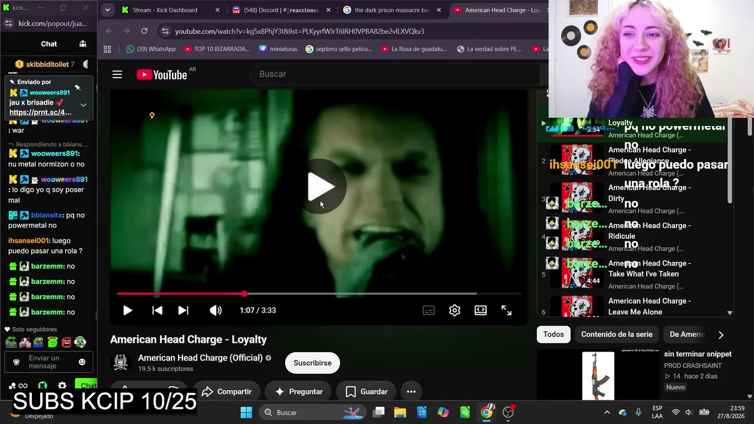Viewport: 754px width, 424px height.
Task: Show hidden system tray icons
Action: pos(607,412)
